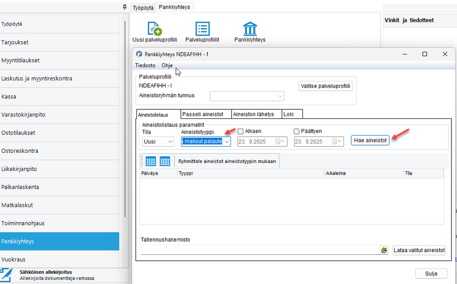Click the pin icon above the sidebar
Screen dimensions: 457x284
[x=125, y=7]
